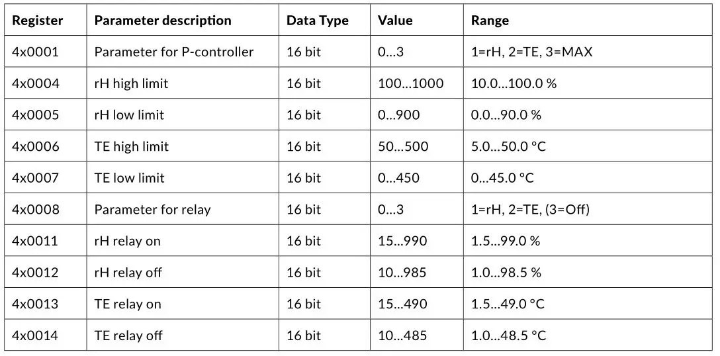Click the Parameter description column header
This screenshot has height=356, width=720.
tap(163, 21)
